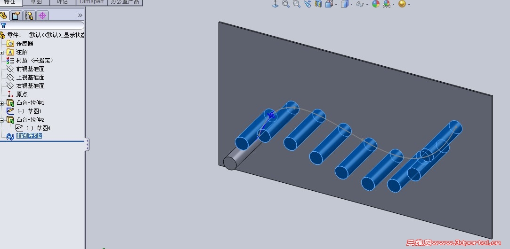The image size is (510, 249).
Task: Click the 凸台-拉伸2 feature icon
Action: tap(10, 119)
